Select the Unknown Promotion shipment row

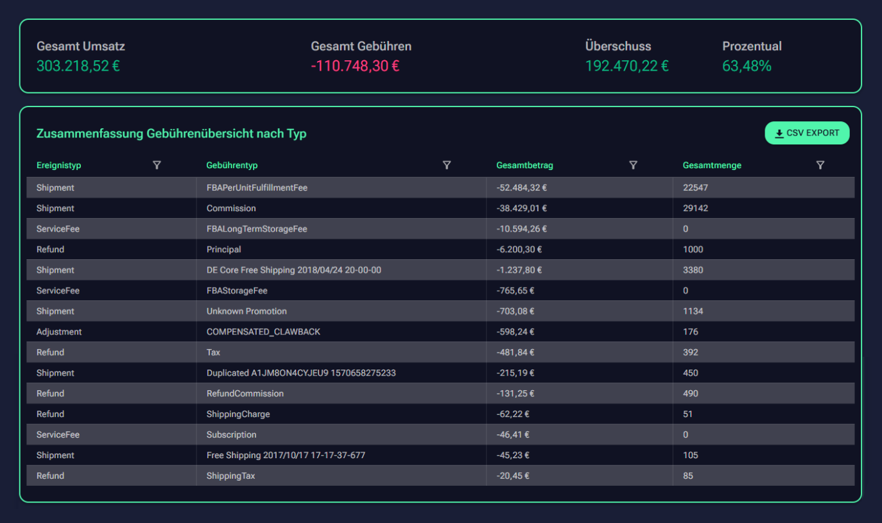pos(257,311)
